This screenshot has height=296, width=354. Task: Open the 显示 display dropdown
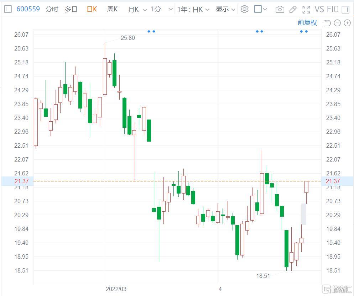[x=225, y=9]
